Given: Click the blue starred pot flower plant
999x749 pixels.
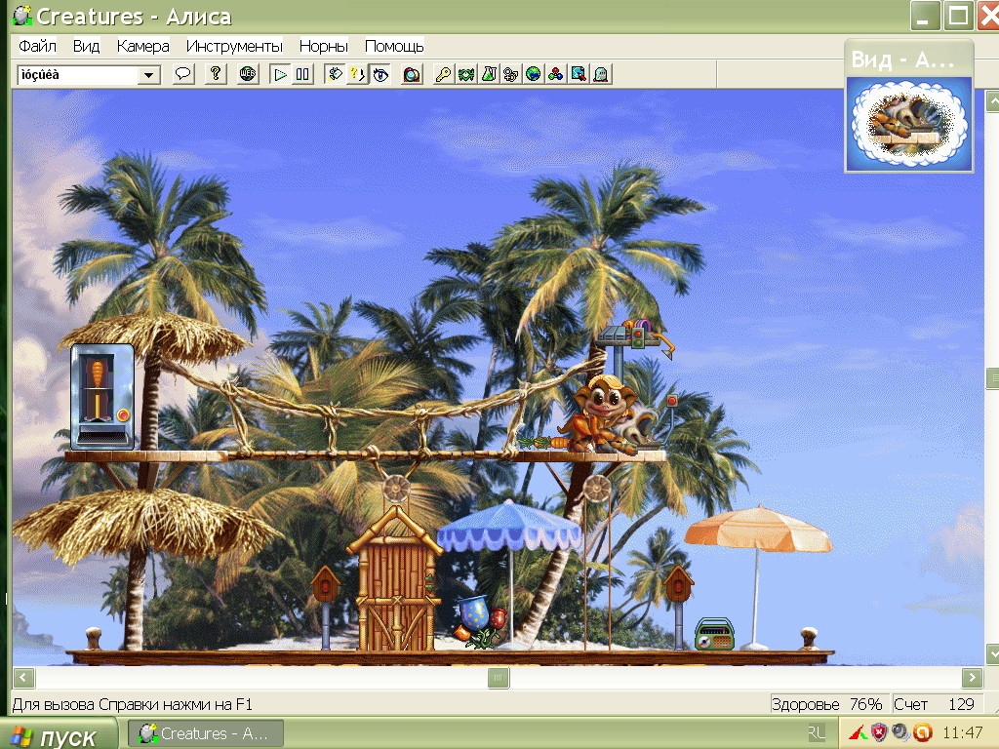Looking at the screenshot, I should 480,621.
